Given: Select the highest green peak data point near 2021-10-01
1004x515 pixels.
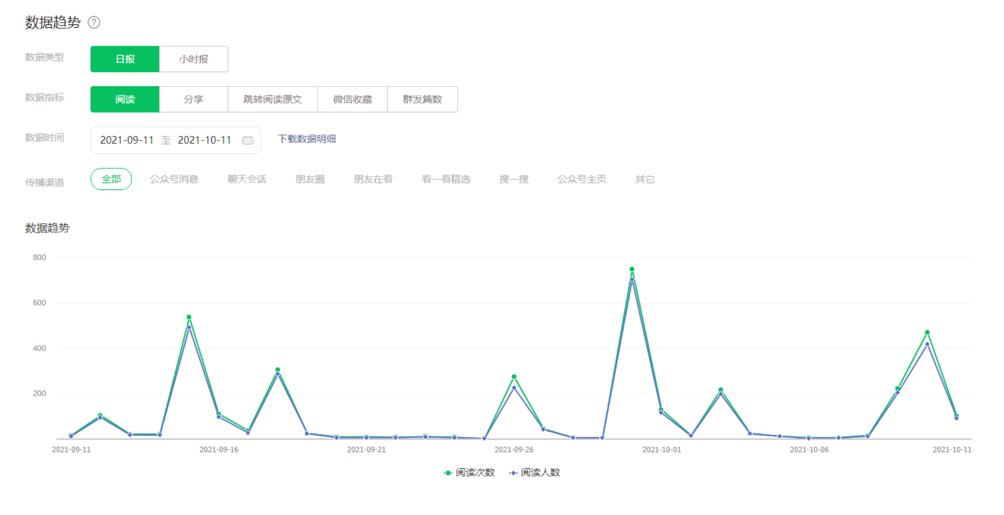Looking at the screenshot, I should pyautogui.click(x=632, y=269).
